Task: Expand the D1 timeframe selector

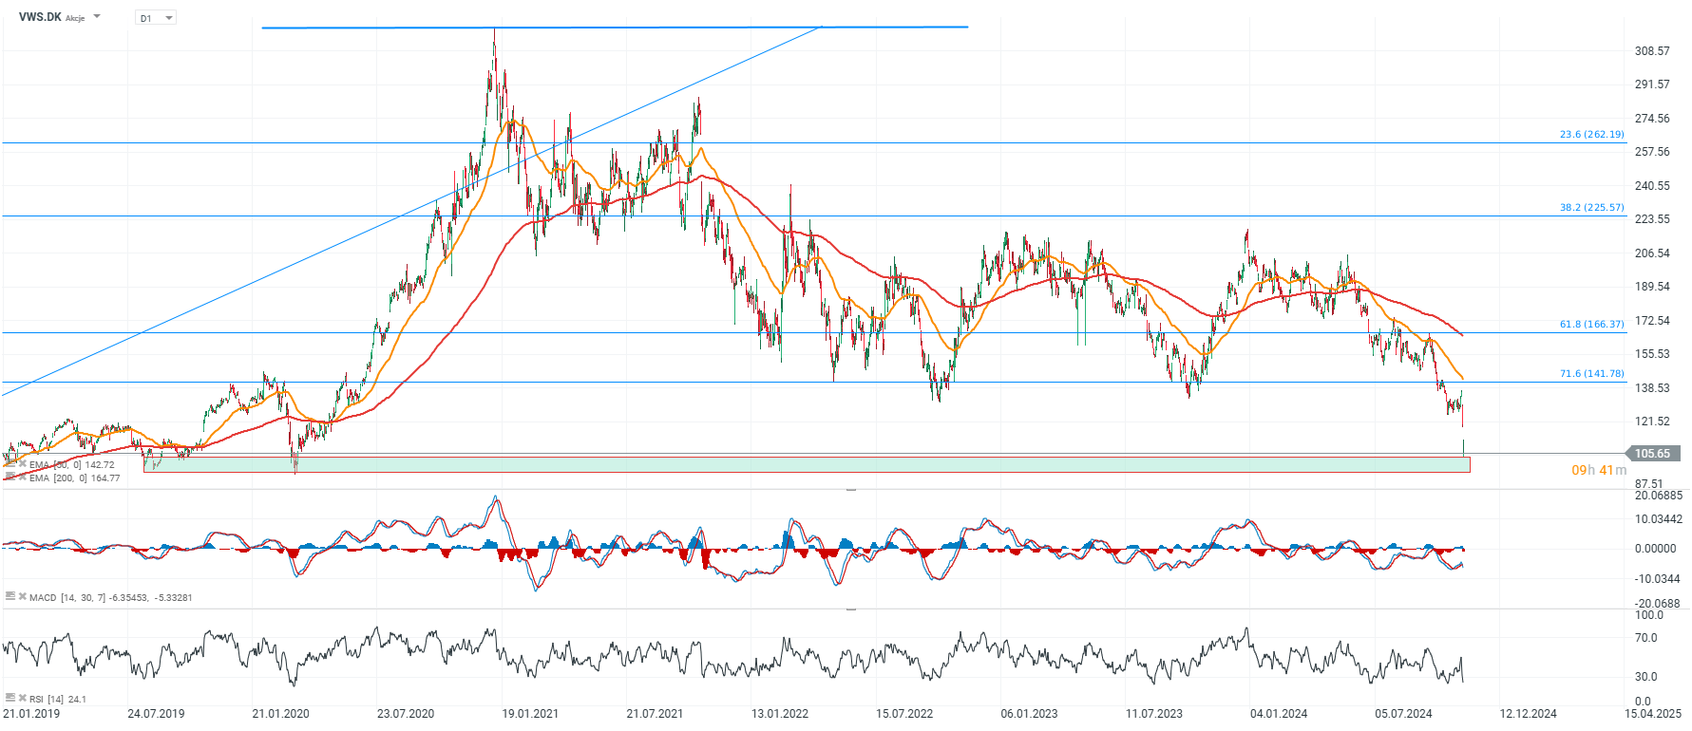Action: pyautogui.click(x=156, y=18)
